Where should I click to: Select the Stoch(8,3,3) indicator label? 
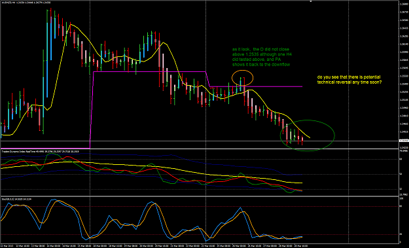pyautogui.click(x=16, y=199)
